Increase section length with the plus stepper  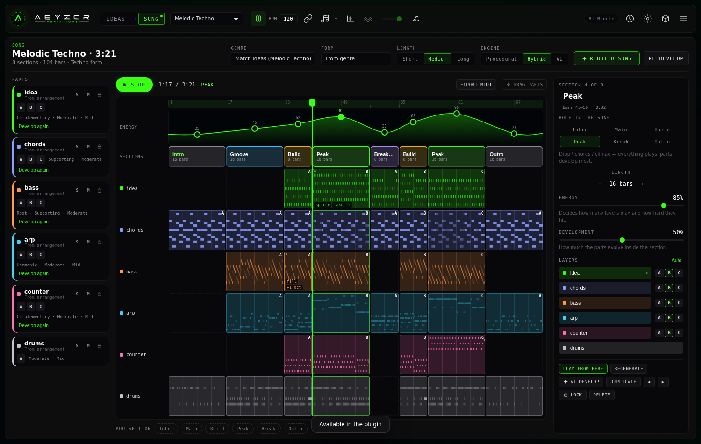pyautogui.click(x=642, y=184)
